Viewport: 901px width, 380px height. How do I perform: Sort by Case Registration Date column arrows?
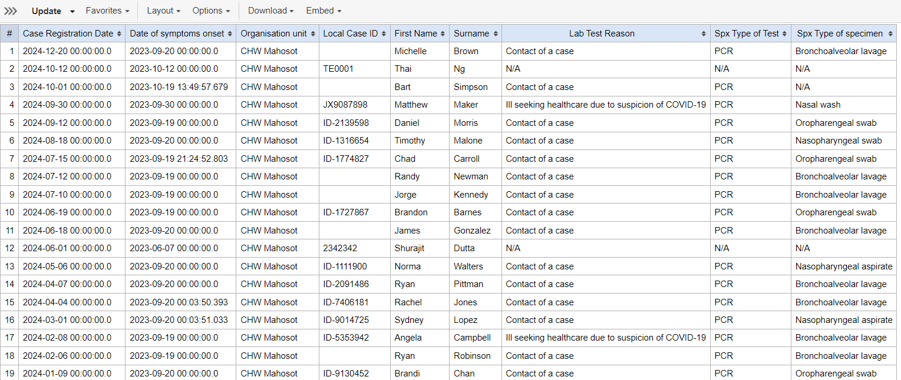(120, 34)
